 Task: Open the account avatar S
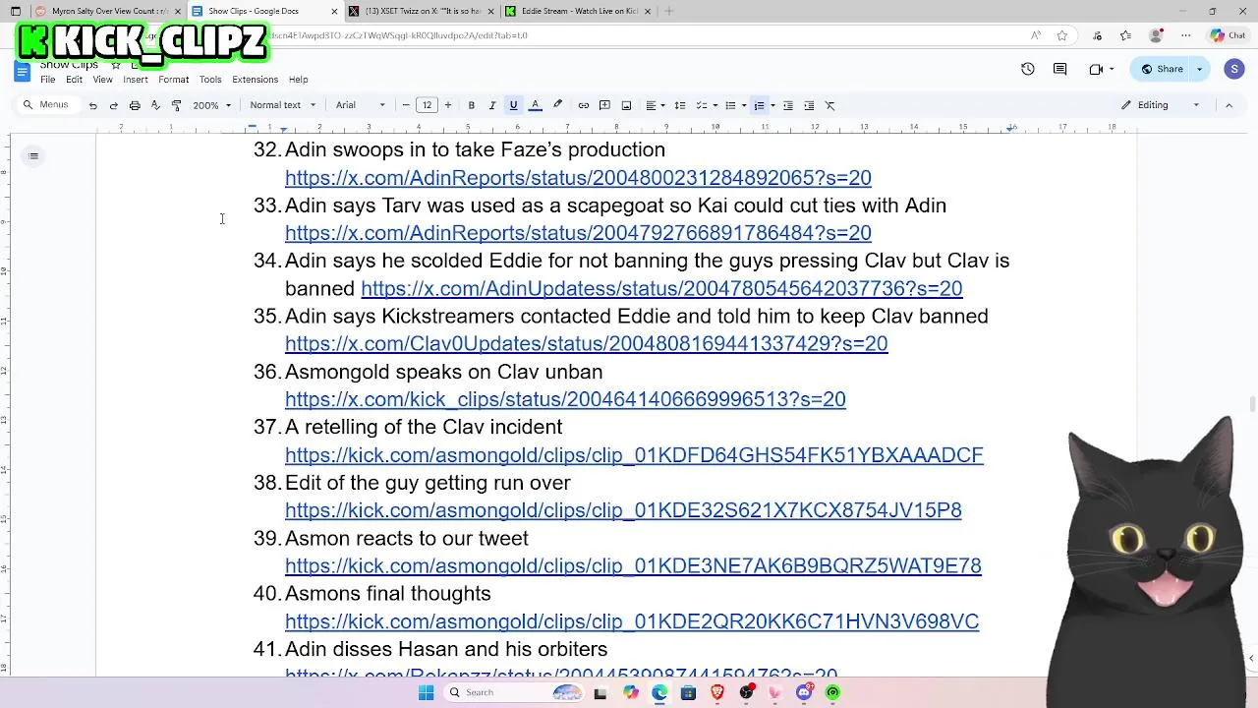pos(1234,69)
